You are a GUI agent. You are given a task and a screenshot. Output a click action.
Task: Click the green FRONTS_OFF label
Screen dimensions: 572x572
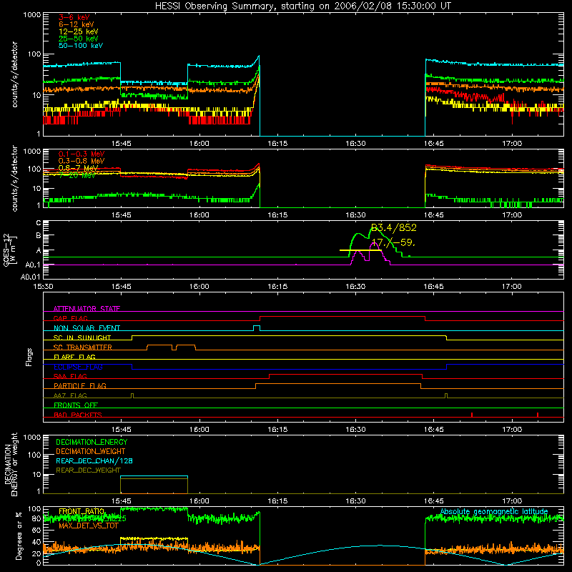click(x=76, y=405)
